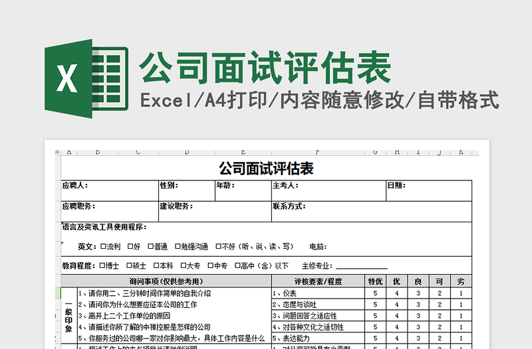The height and width of the screenshot is (349, 532).
Task: Select question 3、离开上二个工作单位的原因
Action: pyautogui.click(x=124, y=316)
